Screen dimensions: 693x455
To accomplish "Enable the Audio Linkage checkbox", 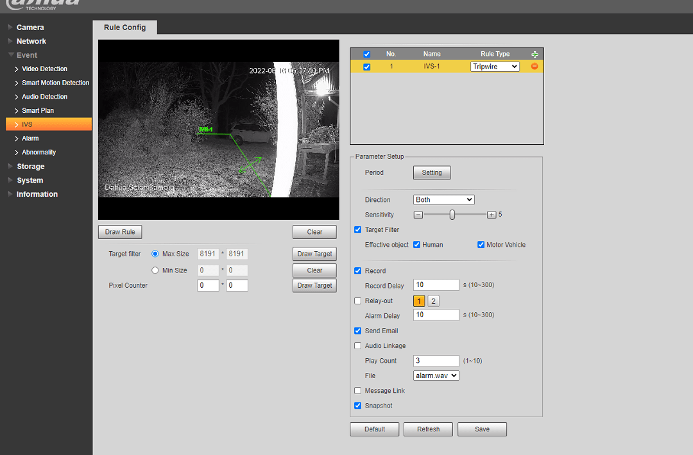I will click(358, 346).
